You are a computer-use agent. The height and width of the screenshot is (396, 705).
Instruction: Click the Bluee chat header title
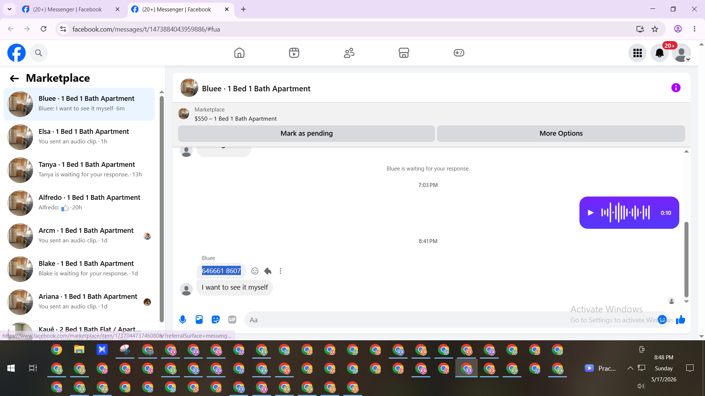click(x=256, y=89)
